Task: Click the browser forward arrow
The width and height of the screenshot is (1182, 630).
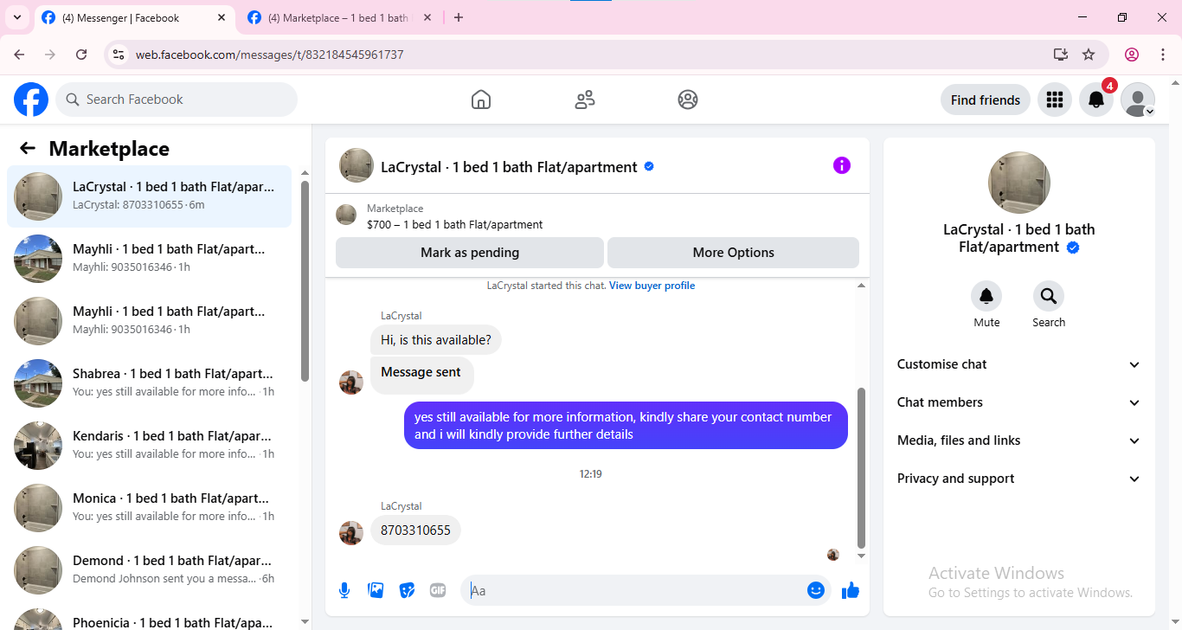Action: [50, 55]
